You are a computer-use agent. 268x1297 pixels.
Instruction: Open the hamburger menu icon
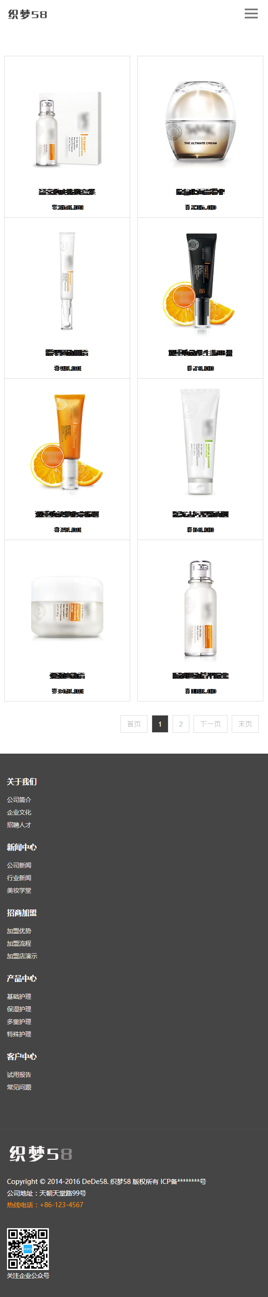tap(251, 13)
